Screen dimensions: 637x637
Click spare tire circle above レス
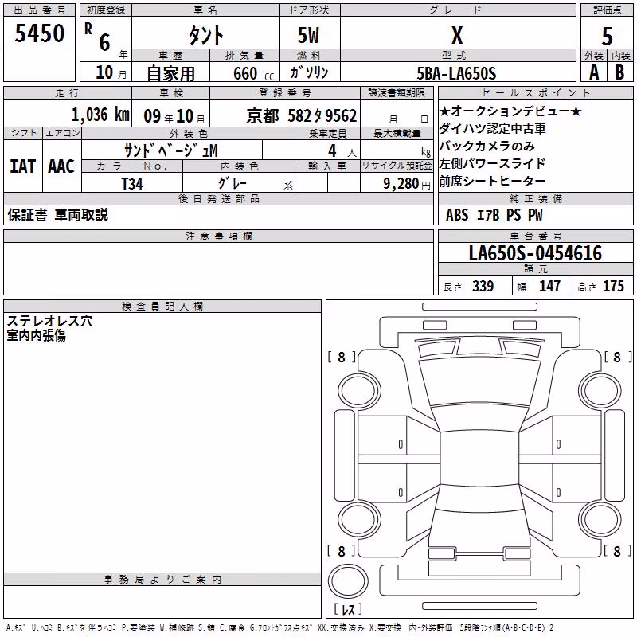(x=348, y=581)
